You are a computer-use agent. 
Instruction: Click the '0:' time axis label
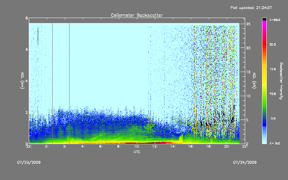[x=47, y=147]
